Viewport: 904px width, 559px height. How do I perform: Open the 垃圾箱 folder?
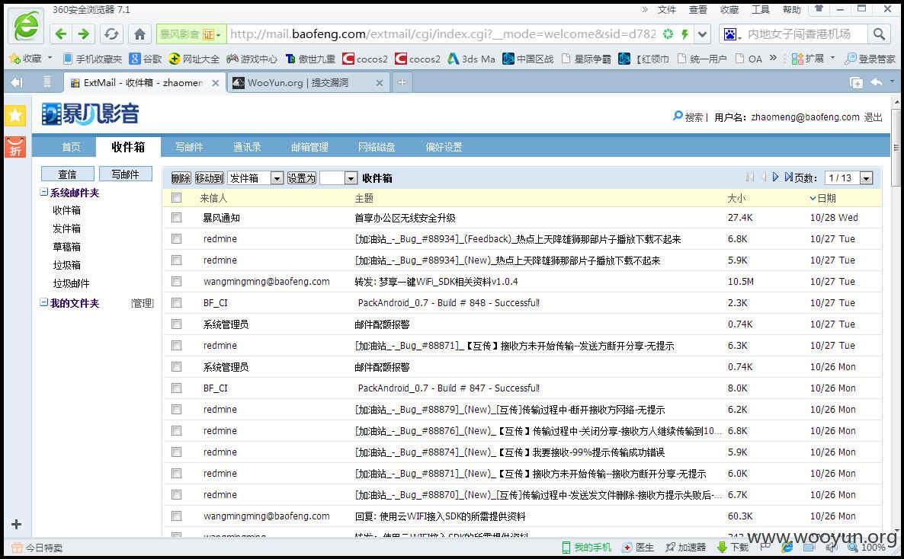coord(67,265)
